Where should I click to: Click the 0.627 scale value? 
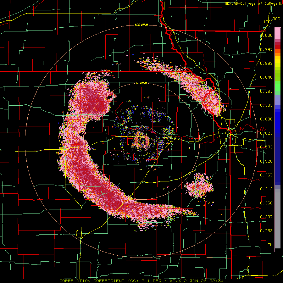click(x=266, y=133)
